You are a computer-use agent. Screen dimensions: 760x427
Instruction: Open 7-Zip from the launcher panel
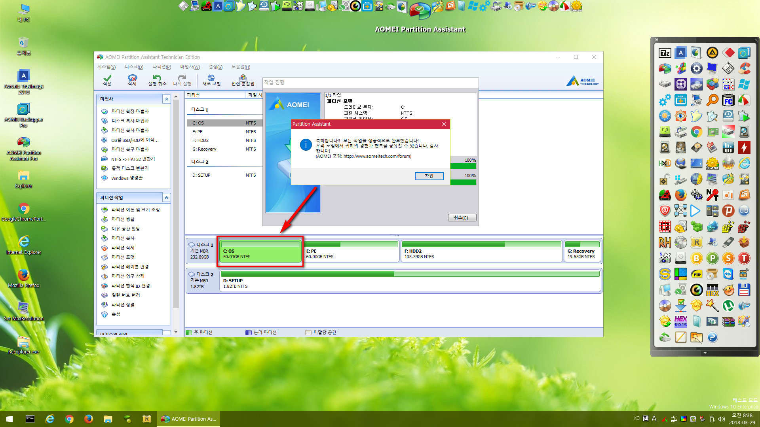tap(665, 53)
